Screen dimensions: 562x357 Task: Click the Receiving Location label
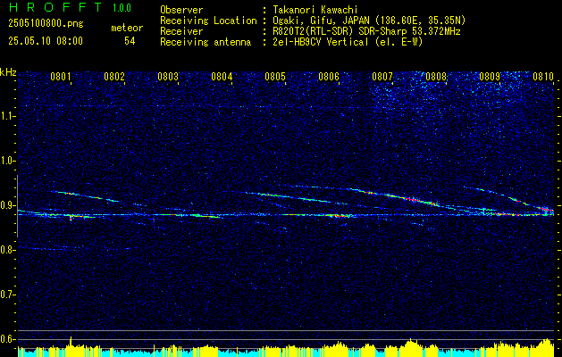click(x=208, y=21)
